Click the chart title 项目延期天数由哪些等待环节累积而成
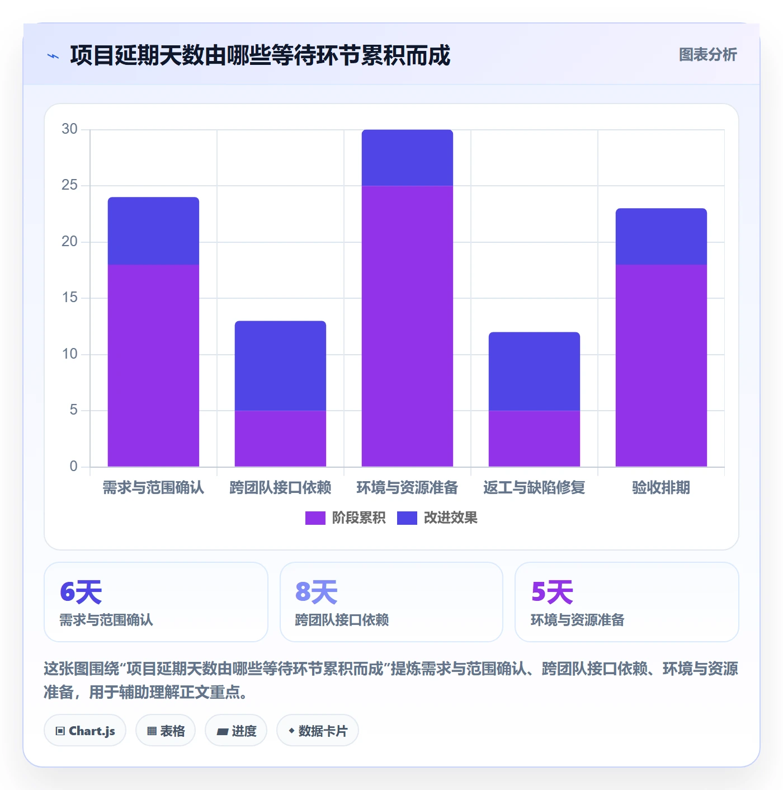The width and height of the screenshot is (783, 790). pos(260,55)
